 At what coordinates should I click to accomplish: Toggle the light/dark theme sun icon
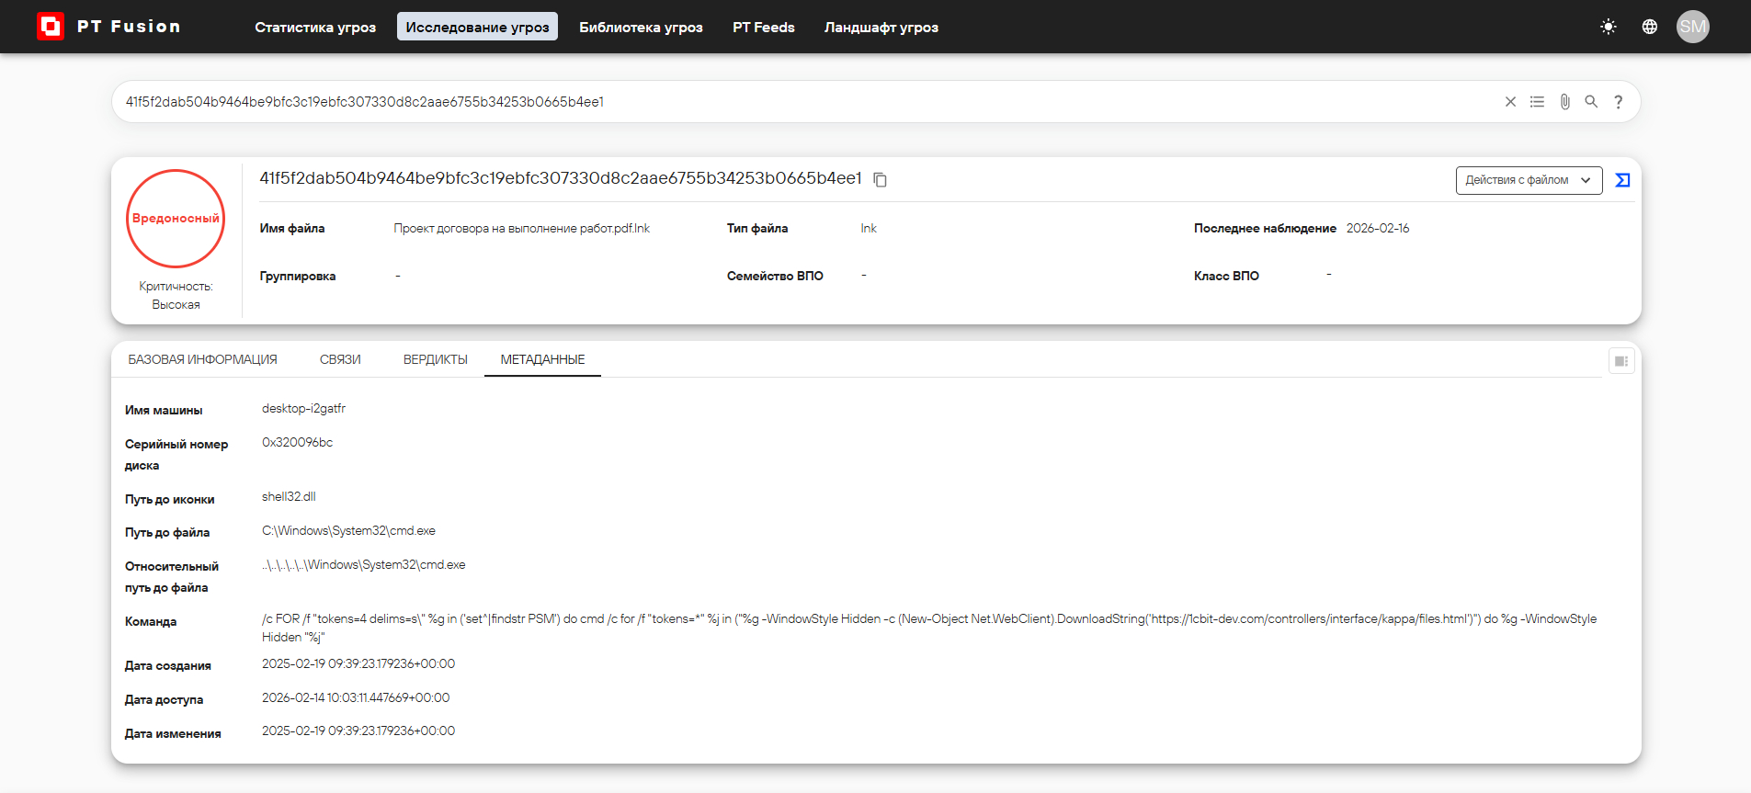point(1609,27)
